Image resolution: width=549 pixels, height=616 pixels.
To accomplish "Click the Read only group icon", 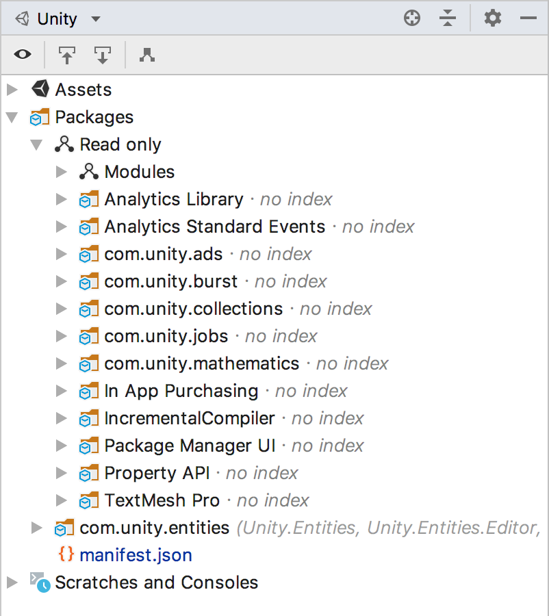I will [x=64, y=144].
